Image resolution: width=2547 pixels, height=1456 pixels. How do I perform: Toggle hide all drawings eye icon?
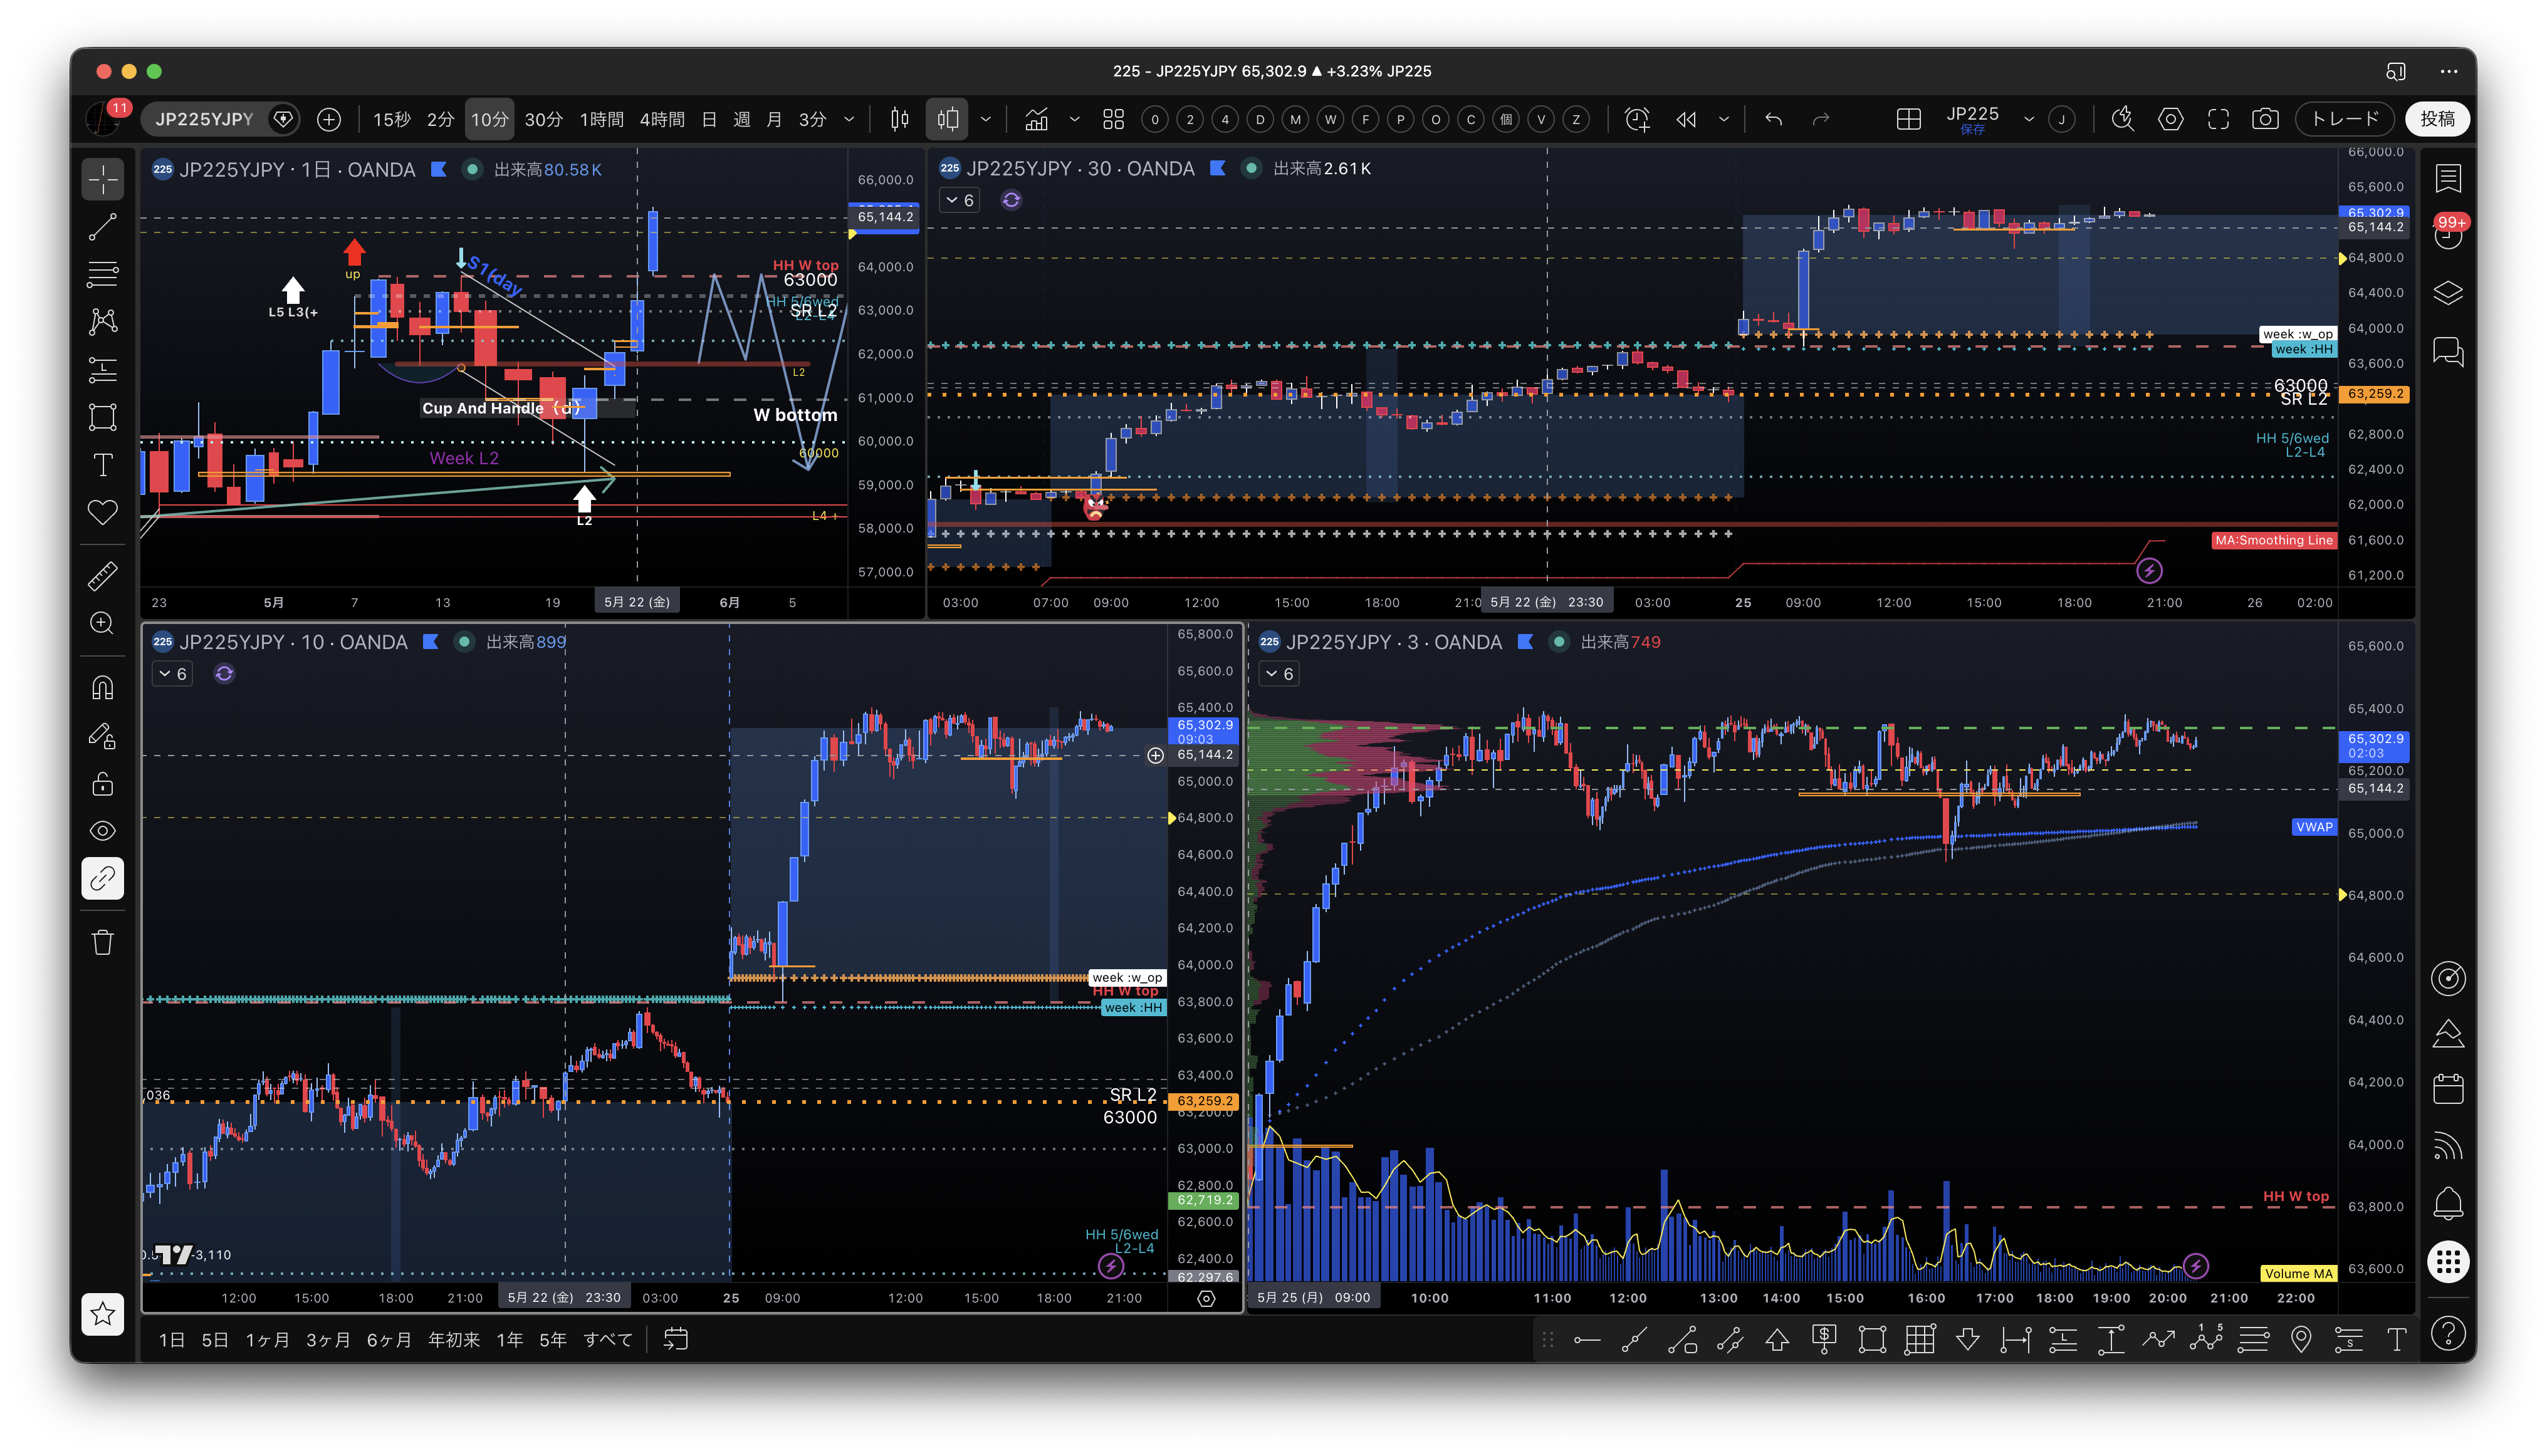103,830
